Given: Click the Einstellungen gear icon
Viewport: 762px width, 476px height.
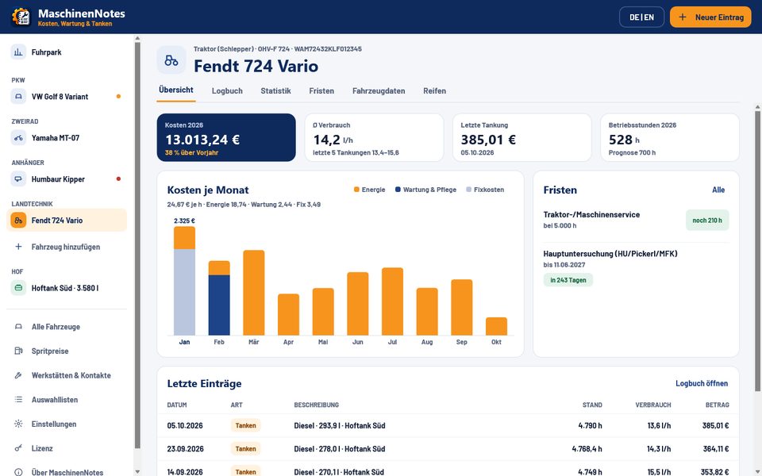Looking at the screenshot, I should [18, 424].
